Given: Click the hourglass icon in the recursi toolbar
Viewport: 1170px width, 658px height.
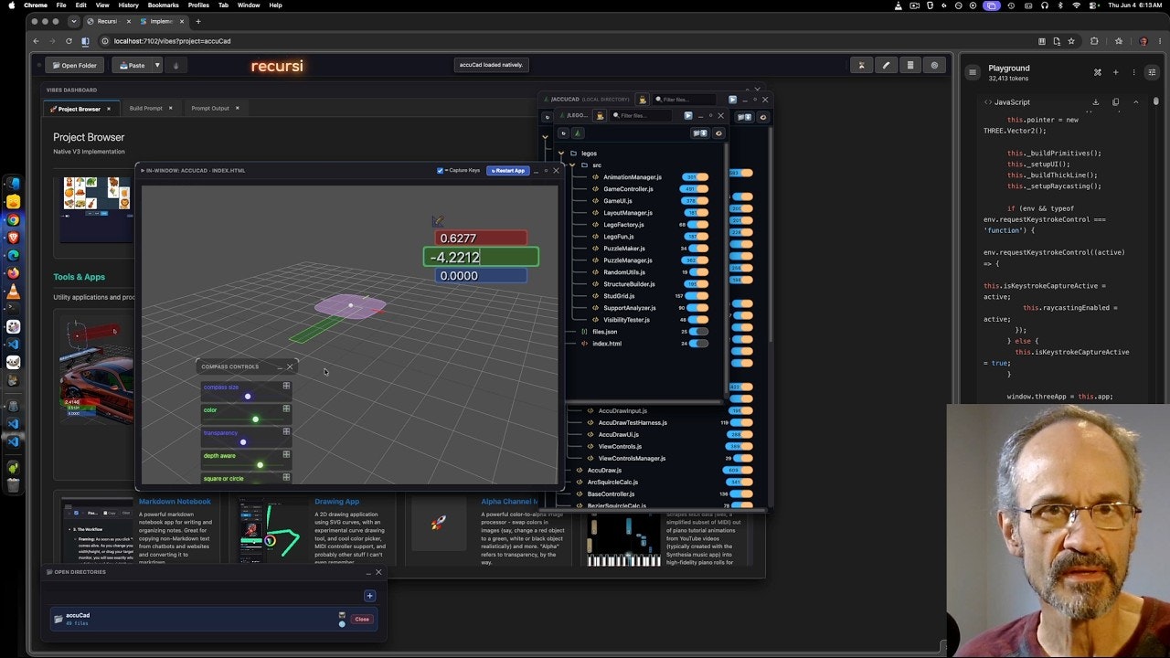Looking at the screenshot, I should (x=861, y=65).
